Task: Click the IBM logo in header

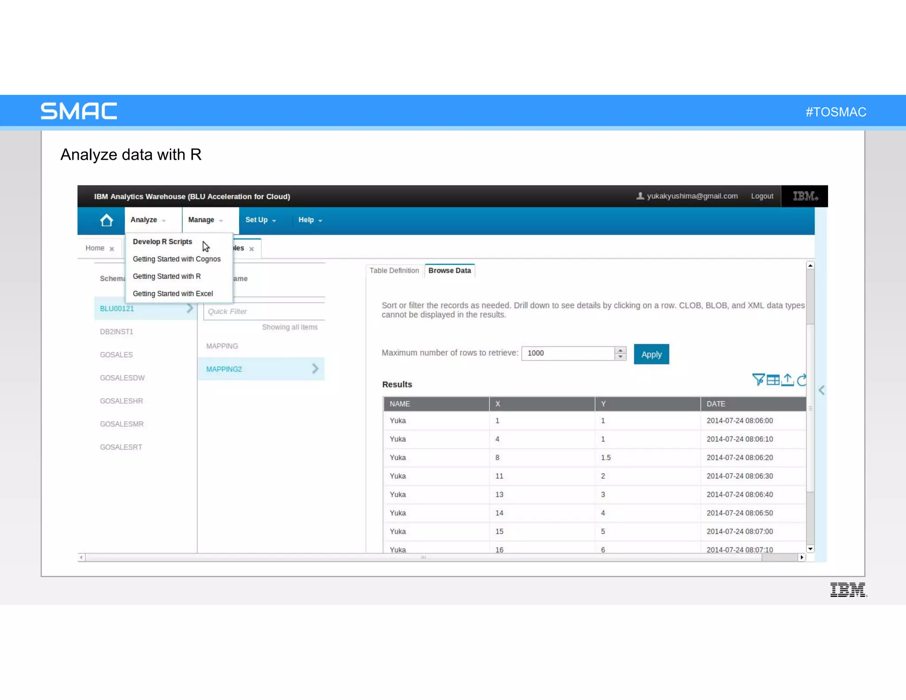Action: click(x=805, y=196)
